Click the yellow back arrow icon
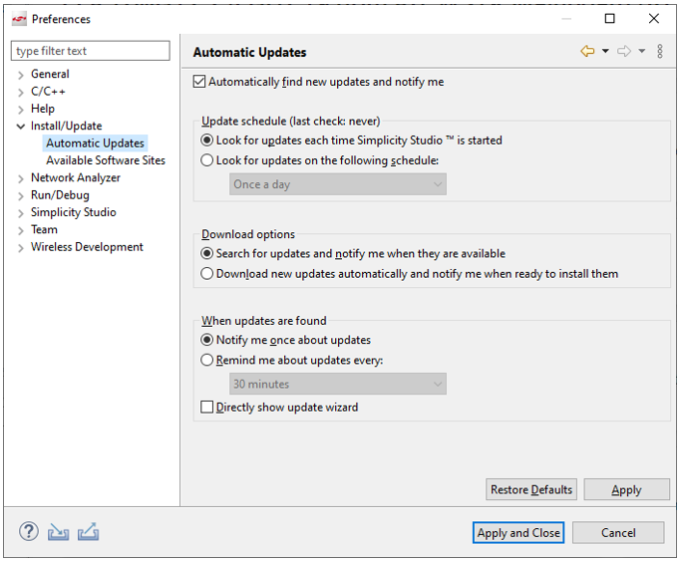 tap(587, 51)
